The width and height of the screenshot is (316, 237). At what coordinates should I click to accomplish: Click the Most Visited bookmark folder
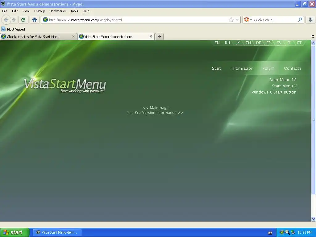13,29
